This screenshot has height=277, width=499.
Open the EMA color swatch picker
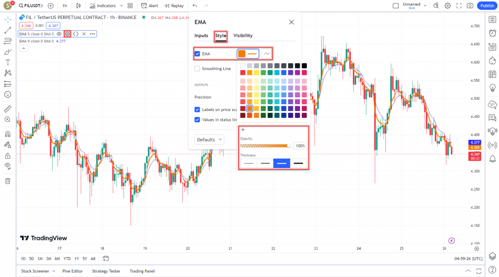[248, 54]
